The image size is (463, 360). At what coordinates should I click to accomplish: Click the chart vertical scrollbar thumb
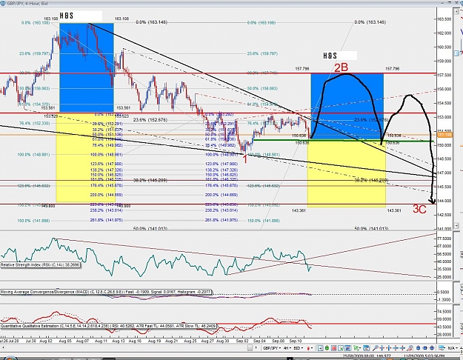[456, 53]
